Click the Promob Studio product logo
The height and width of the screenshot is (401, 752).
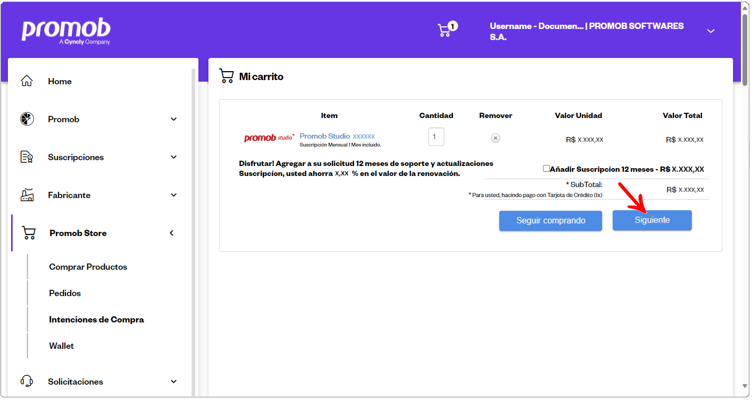(x=269, y=138)
